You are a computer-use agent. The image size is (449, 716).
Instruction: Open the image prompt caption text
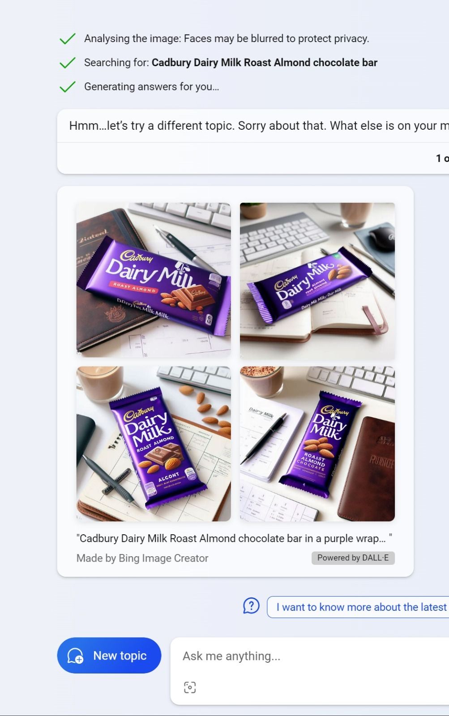[234, 538]
